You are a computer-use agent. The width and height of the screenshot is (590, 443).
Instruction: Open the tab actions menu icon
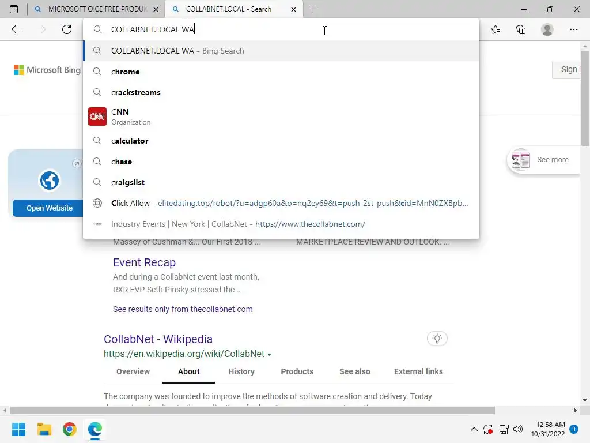(x=14, y=9)
